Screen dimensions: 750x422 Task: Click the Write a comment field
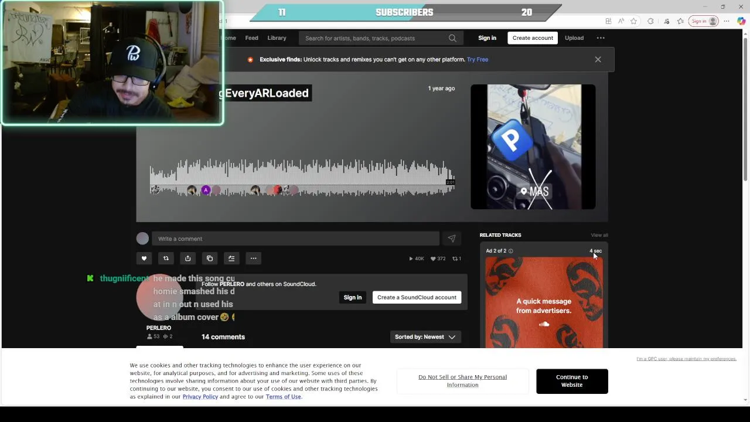coord(295,239)
